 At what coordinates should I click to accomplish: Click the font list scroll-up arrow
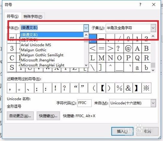click(x=86, y=35)
